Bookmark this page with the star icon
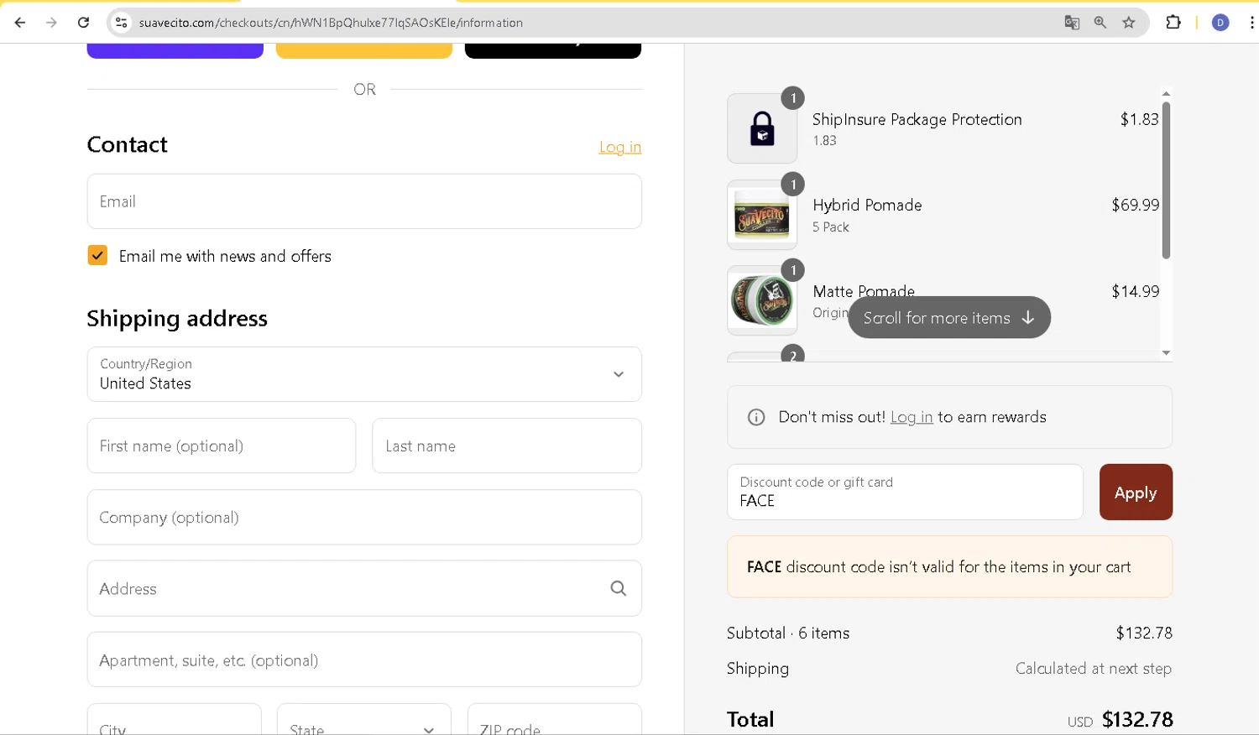Viewport: 1259px width, 735px height. coord(1129,23)
